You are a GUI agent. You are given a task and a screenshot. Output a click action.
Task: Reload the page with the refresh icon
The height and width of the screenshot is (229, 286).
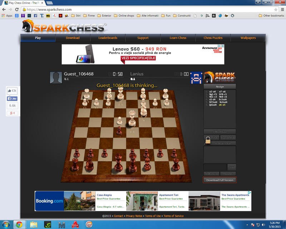tap(17, 10)
